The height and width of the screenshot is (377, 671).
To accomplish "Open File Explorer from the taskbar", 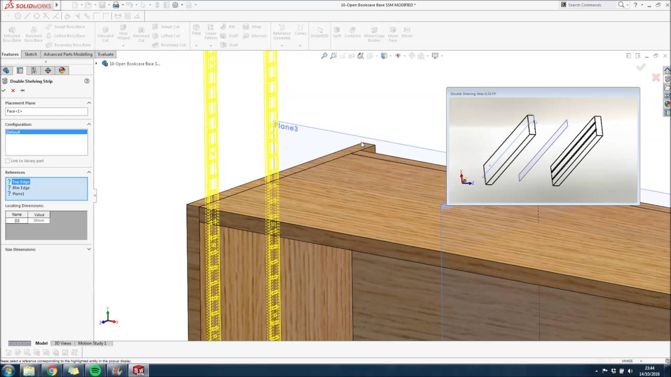I will [x=29, y=371].
